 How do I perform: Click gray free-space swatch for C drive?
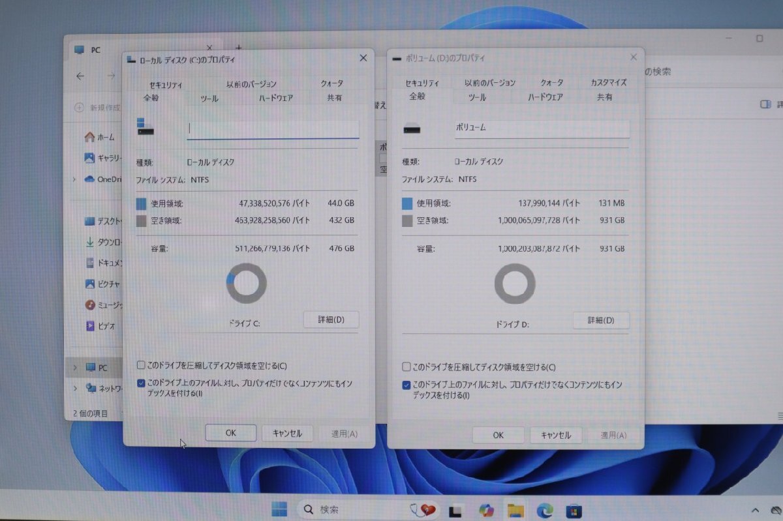[x=141, y=220]
